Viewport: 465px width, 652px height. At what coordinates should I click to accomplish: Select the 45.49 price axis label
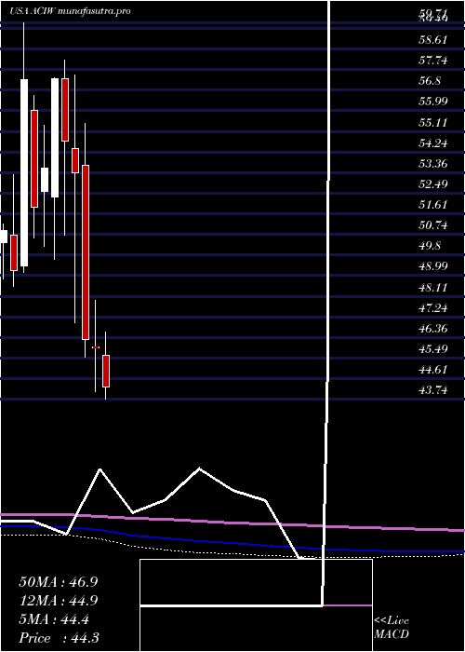433,349
